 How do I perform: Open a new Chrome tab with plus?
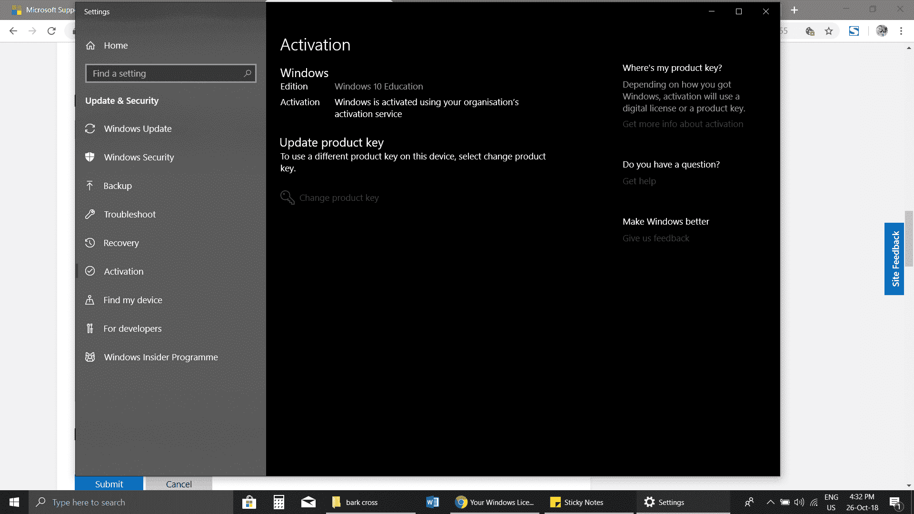tap(794, 10)
